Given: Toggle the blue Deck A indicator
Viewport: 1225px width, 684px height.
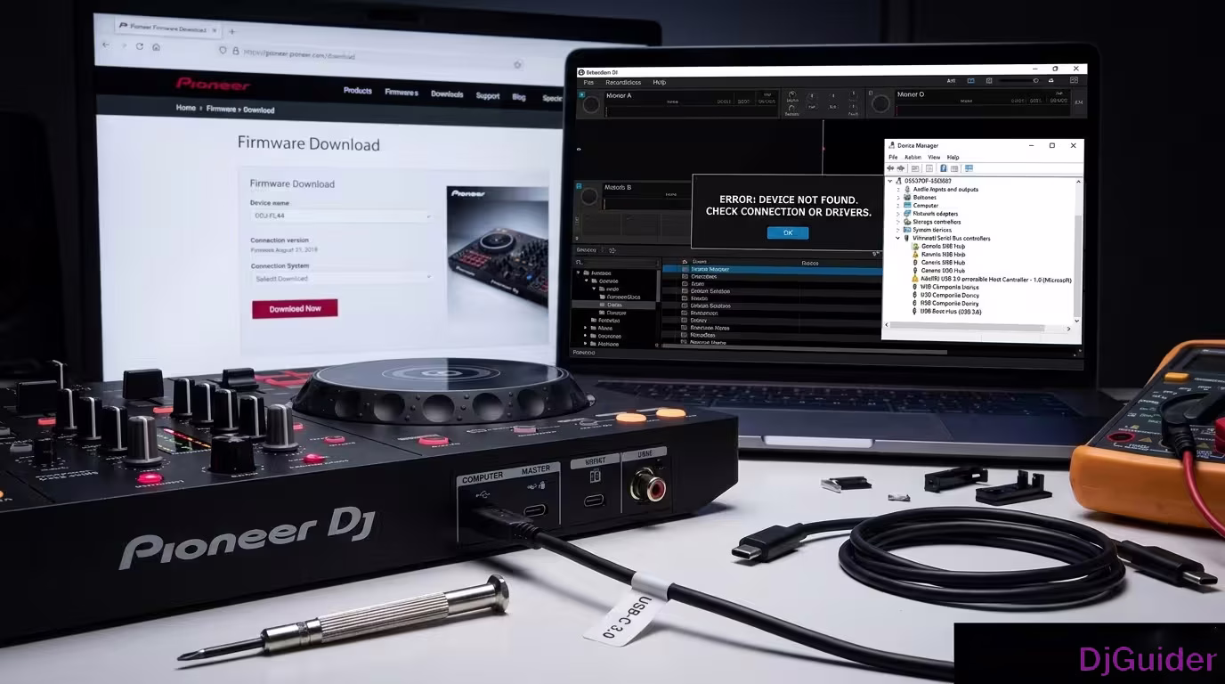Looking at the screenshot, I should (581, 94).
